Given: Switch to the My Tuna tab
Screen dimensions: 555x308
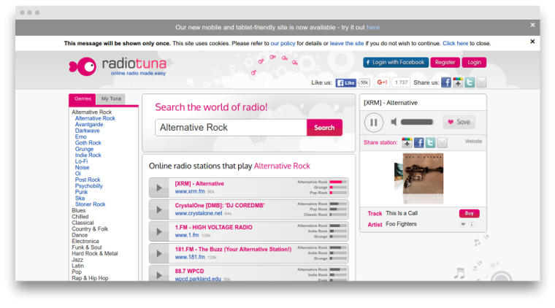Looking at the screenshot, I should (111, 99).
